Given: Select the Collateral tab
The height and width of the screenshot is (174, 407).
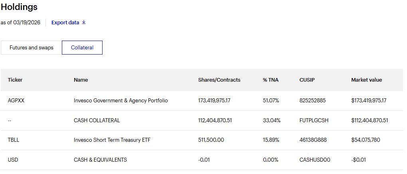Looking at the screenshot, I should tap(82, 47).
